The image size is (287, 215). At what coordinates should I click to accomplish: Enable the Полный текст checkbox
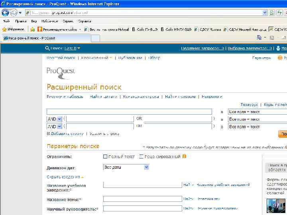click(x=105, y=156)
